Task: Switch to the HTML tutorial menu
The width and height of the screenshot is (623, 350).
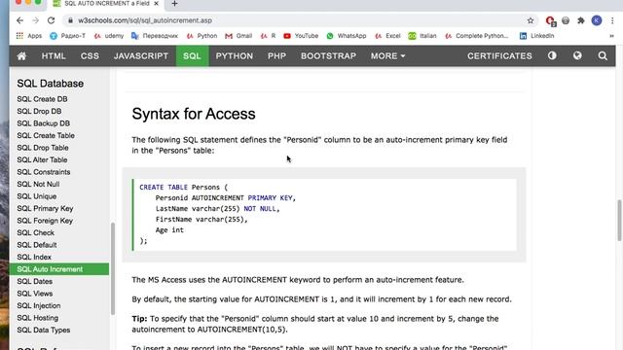Action: (54, 56)
